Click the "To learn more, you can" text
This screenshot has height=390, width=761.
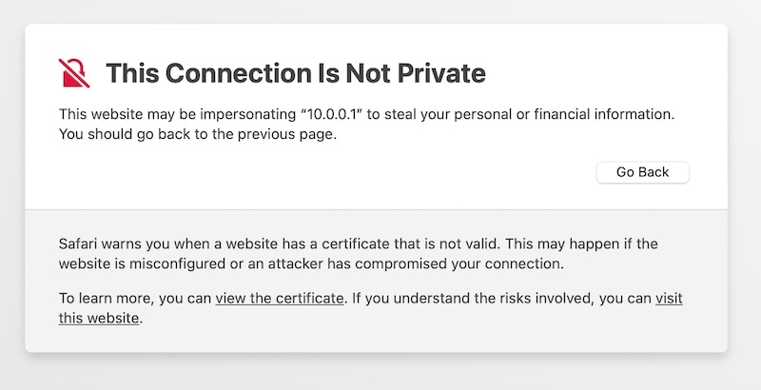[x=135, y=299]
